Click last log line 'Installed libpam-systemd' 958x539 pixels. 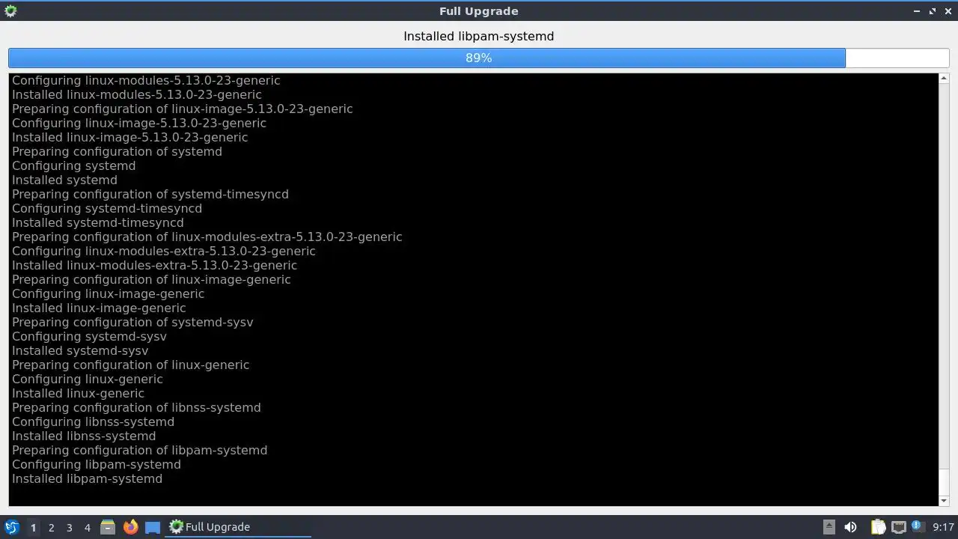87,478
